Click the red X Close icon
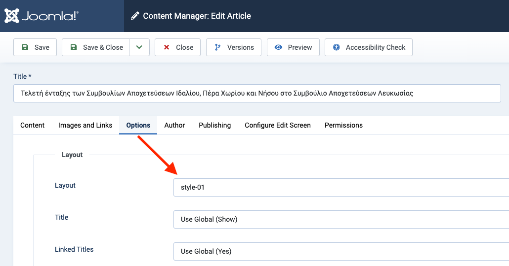Screen dimensions: 509x266 pyautogui.click(x=166, y=47)
